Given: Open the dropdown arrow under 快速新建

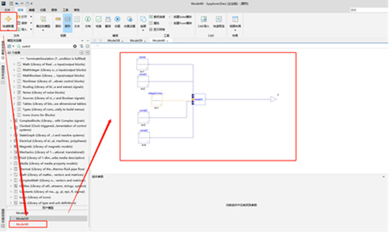Looking at the screenshot, I should 8,30.
